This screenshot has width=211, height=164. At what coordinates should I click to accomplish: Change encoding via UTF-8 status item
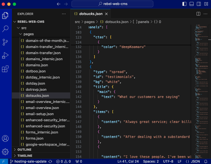point(168,161)
